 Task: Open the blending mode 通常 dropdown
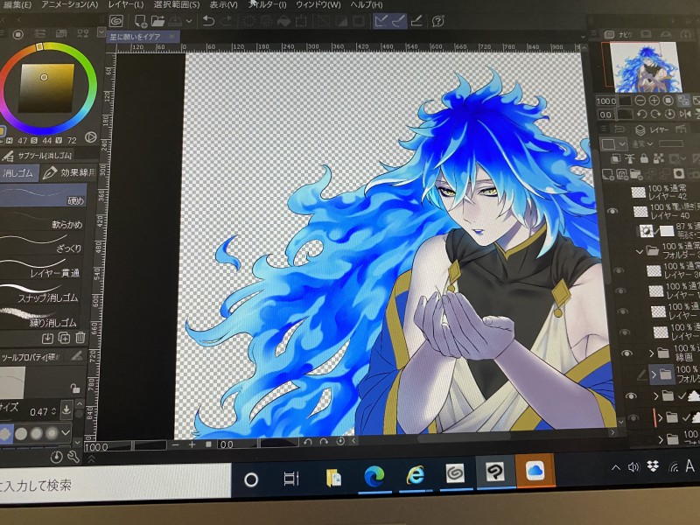(643, 143)
